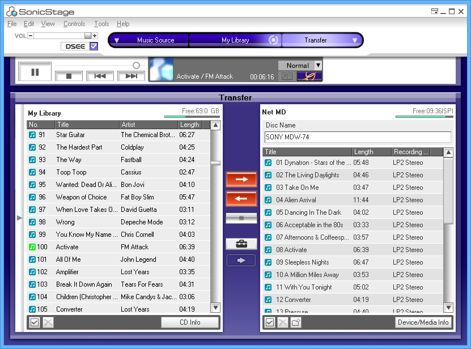Import tracks back with the left red arrow
The width and height of the screenshot is (471, 349).
241,198
